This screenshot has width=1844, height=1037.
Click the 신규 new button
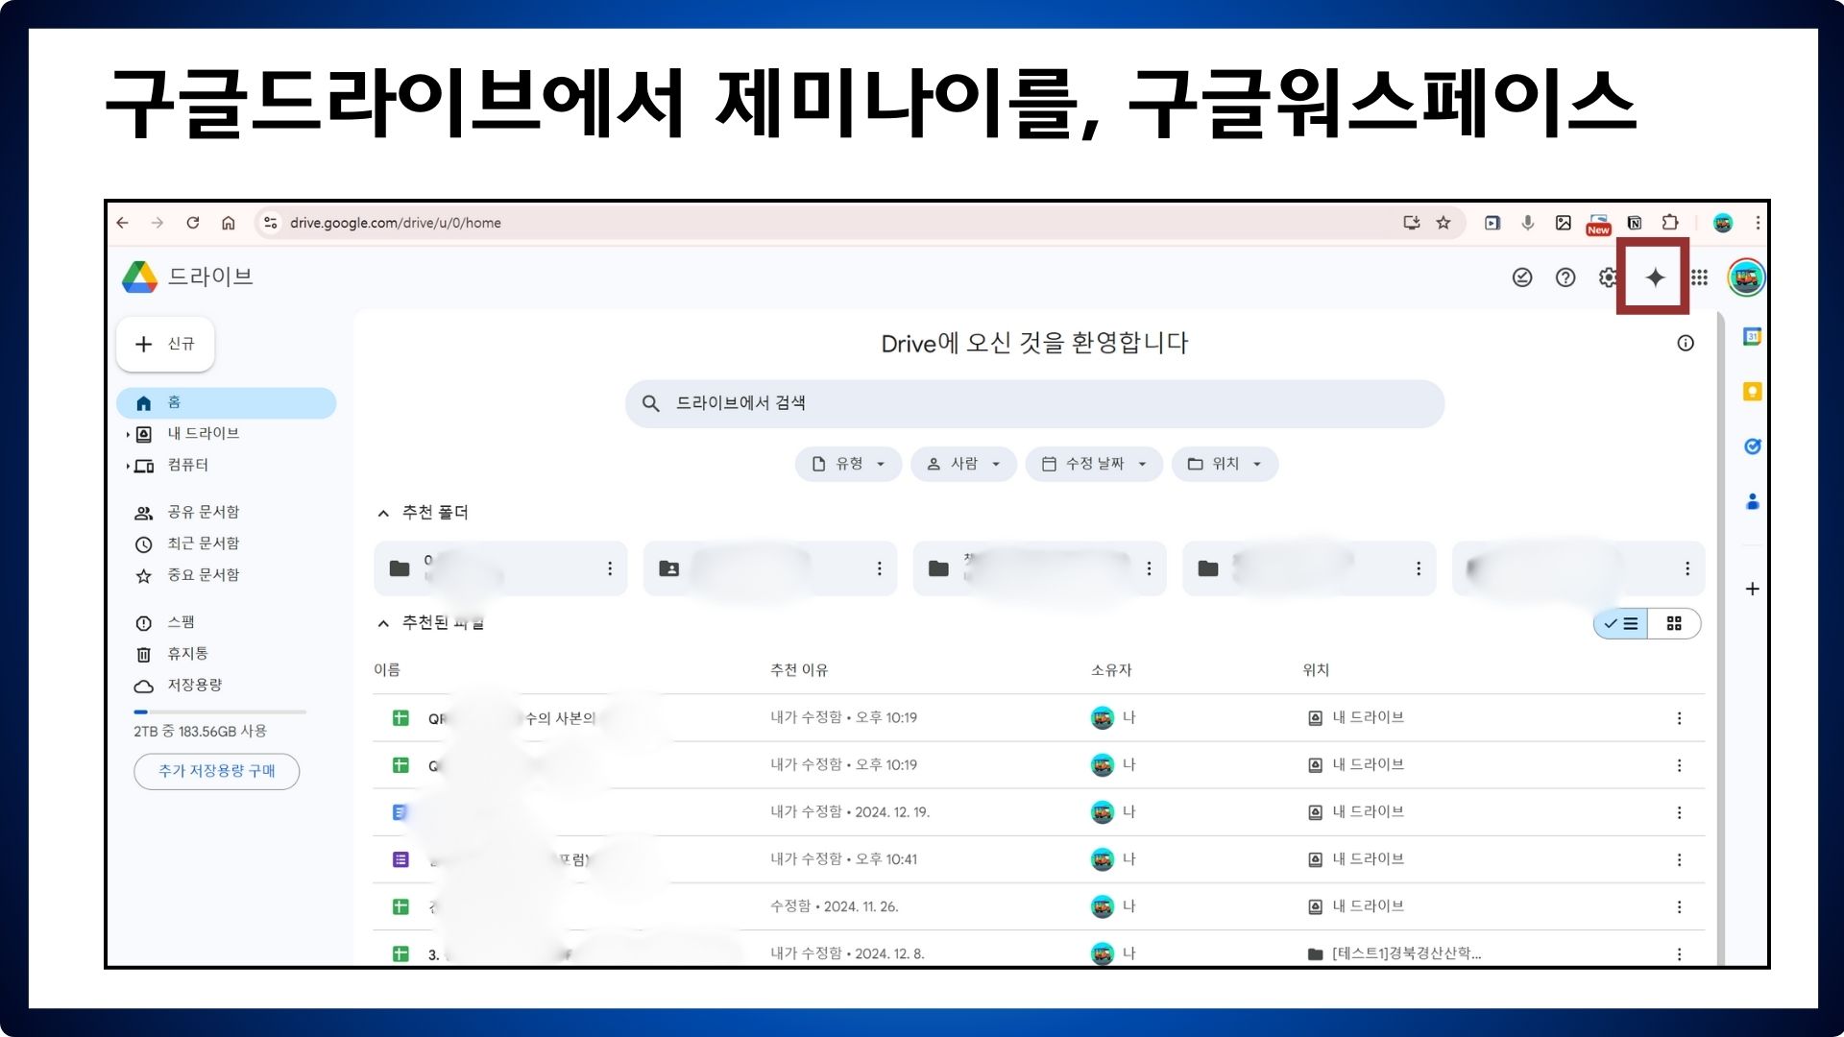(165, 344)
